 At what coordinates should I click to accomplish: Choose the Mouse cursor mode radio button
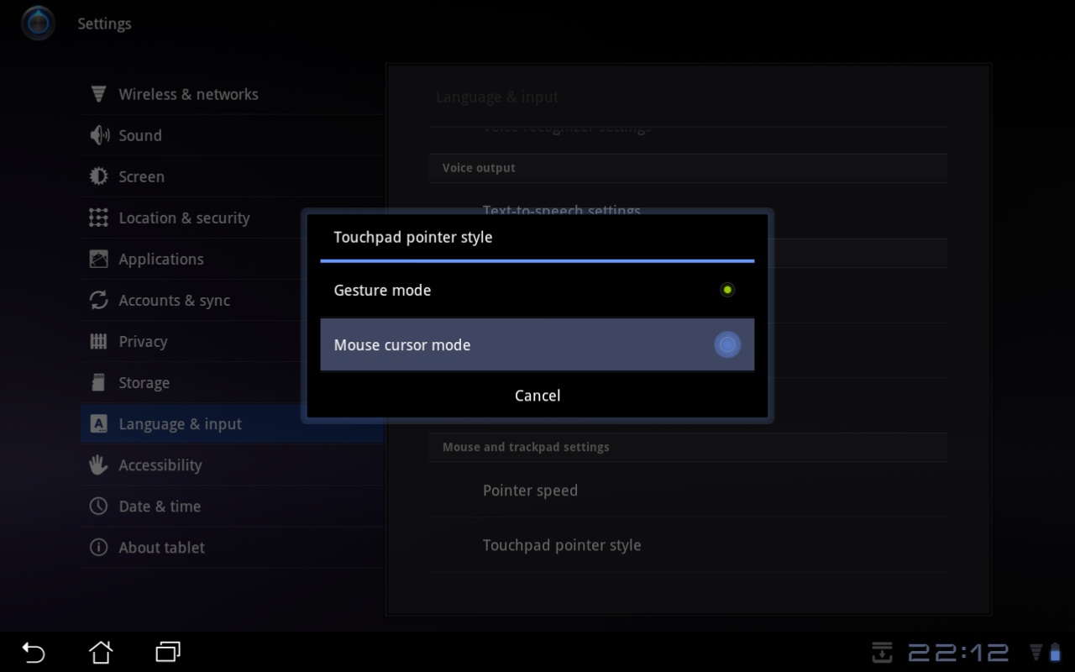coord(727,344)
